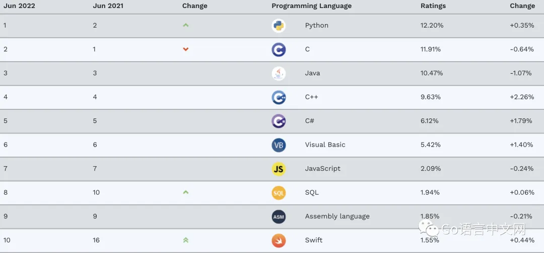Click the Assembly language ASM icon
Viewport: 544px width, 253px height.
tap(279, 216)
